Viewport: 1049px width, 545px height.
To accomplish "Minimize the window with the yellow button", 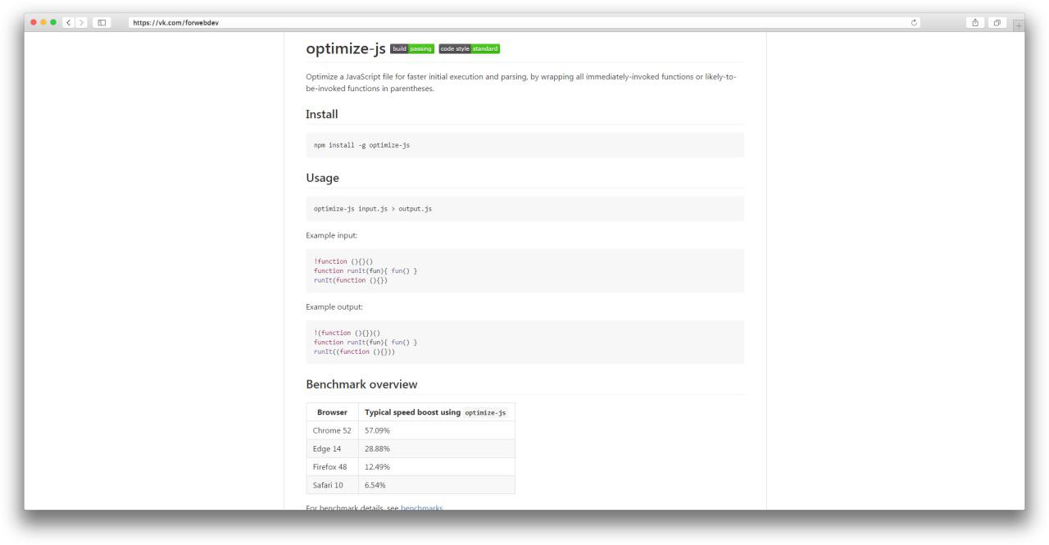I will click(x=43, y=22).
